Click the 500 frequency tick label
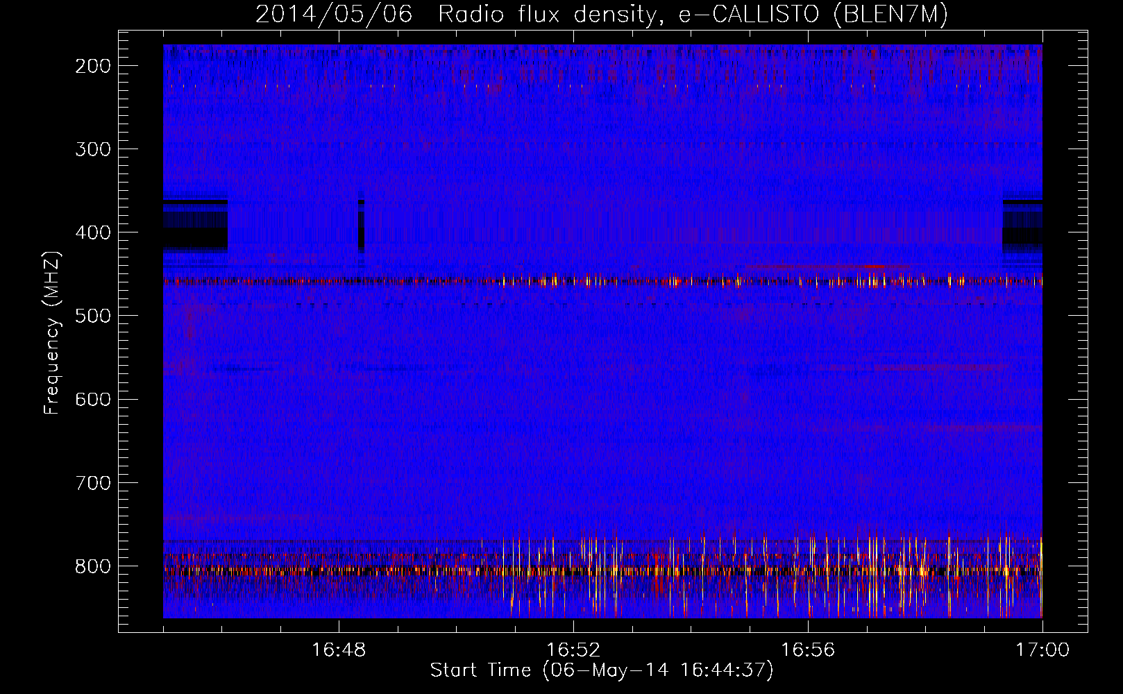 click(93, 316)
